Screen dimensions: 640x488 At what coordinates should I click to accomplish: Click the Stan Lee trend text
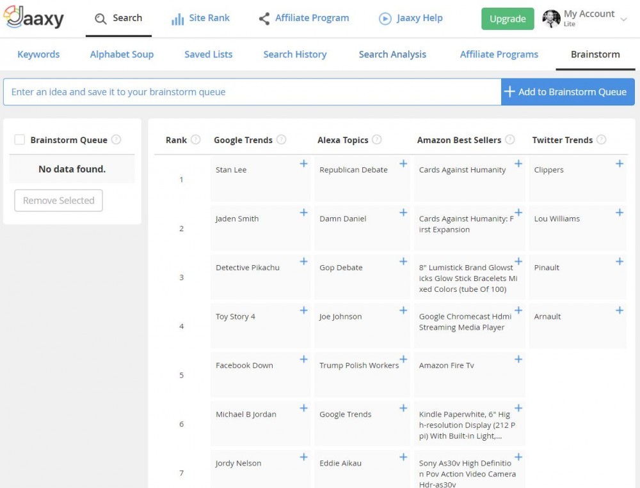click(231, 170)
